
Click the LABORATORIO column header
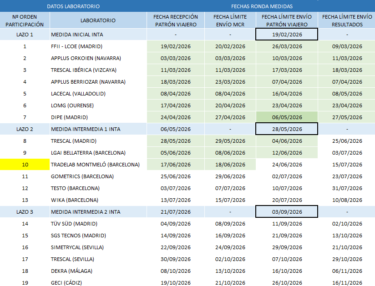pyautogui.click(x=98, y=20)
